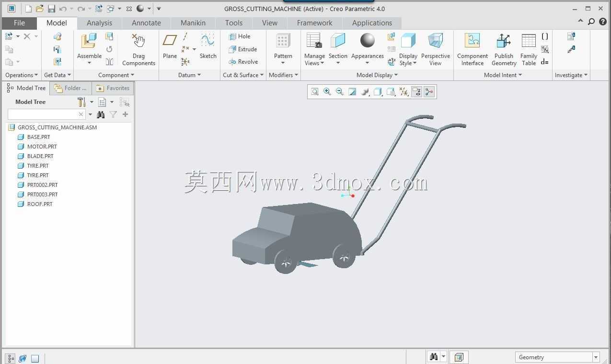The height and width of the screenshot is (364, 611).
Task: Expand the Component group dropdown
Action: 116,75
